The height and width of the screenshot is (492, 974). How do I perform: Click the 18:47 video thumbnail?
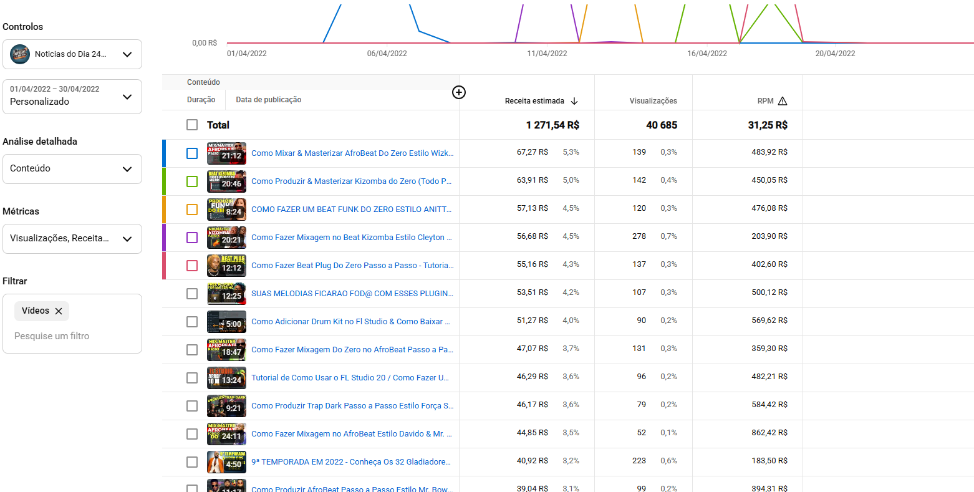226,350
